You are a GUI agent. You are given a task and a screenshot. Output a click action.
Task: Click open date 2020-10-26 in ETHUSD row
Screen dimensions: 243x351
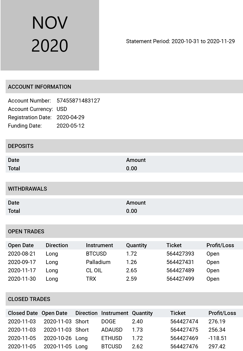[58, 338]
